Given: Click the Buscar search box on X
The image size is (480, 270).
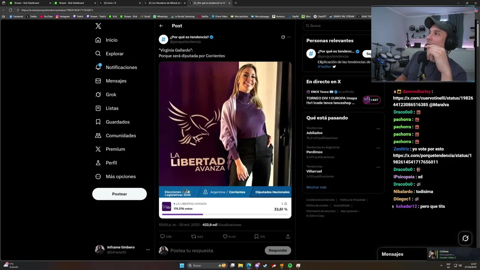Looking at the screenshot, I should pyautogui.click(x=337, y=25).
